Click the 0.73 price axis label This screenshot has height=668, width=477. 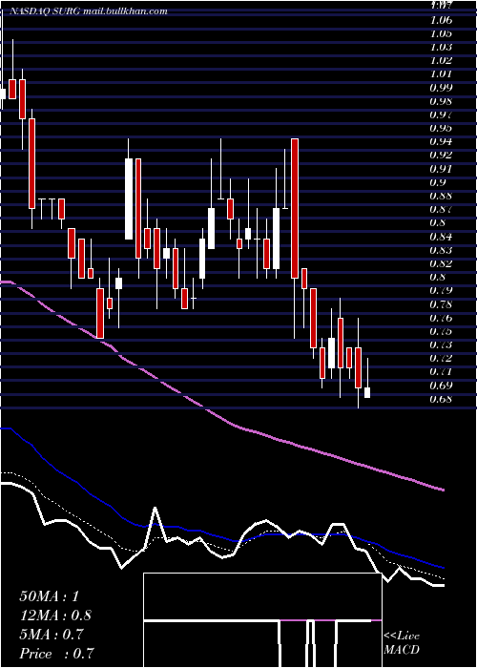pyautogui.click(x=443, y=344)
